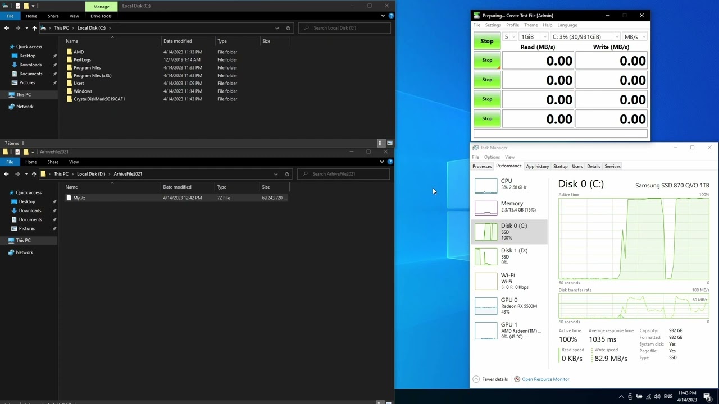
Task: Open the units dropdown showing MB/s
Action: tap(635, 37)
